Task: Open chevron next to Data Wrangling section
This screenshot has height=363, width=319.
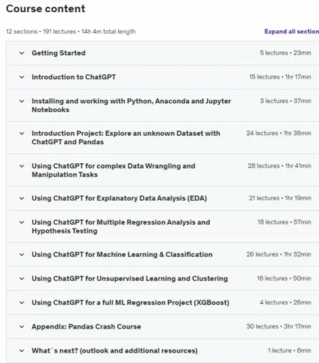Action: coord(22,166)
